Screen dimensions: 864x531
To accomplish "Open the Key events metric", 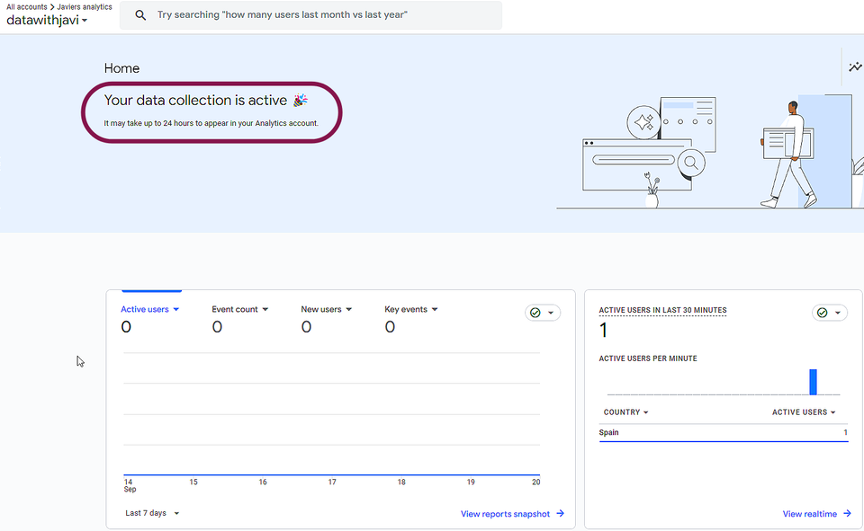I will pyautogui.click(x=409, y=309).
